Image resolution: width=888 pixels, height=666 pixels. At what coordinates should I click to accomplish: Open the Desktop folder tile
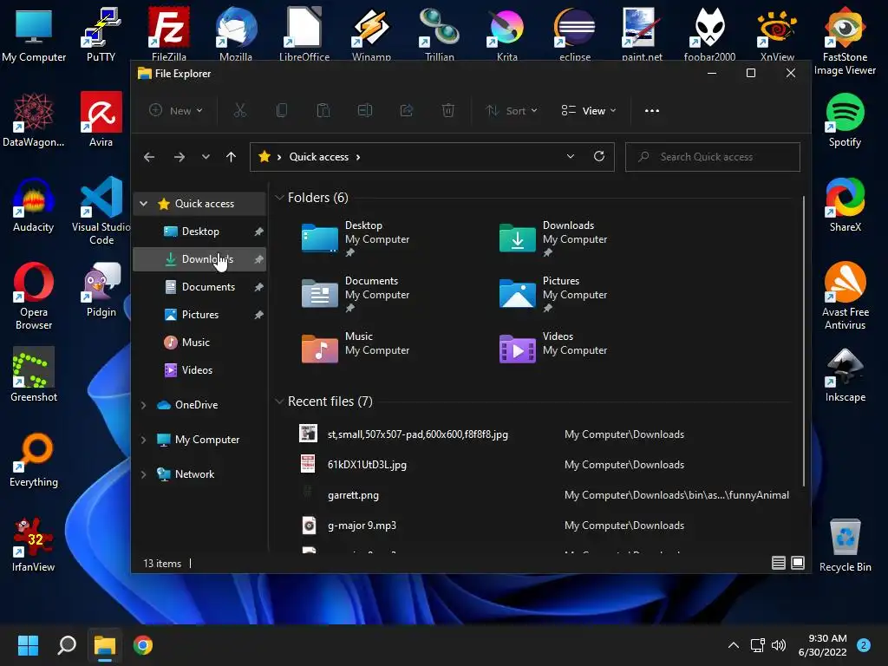pos(356,238)
